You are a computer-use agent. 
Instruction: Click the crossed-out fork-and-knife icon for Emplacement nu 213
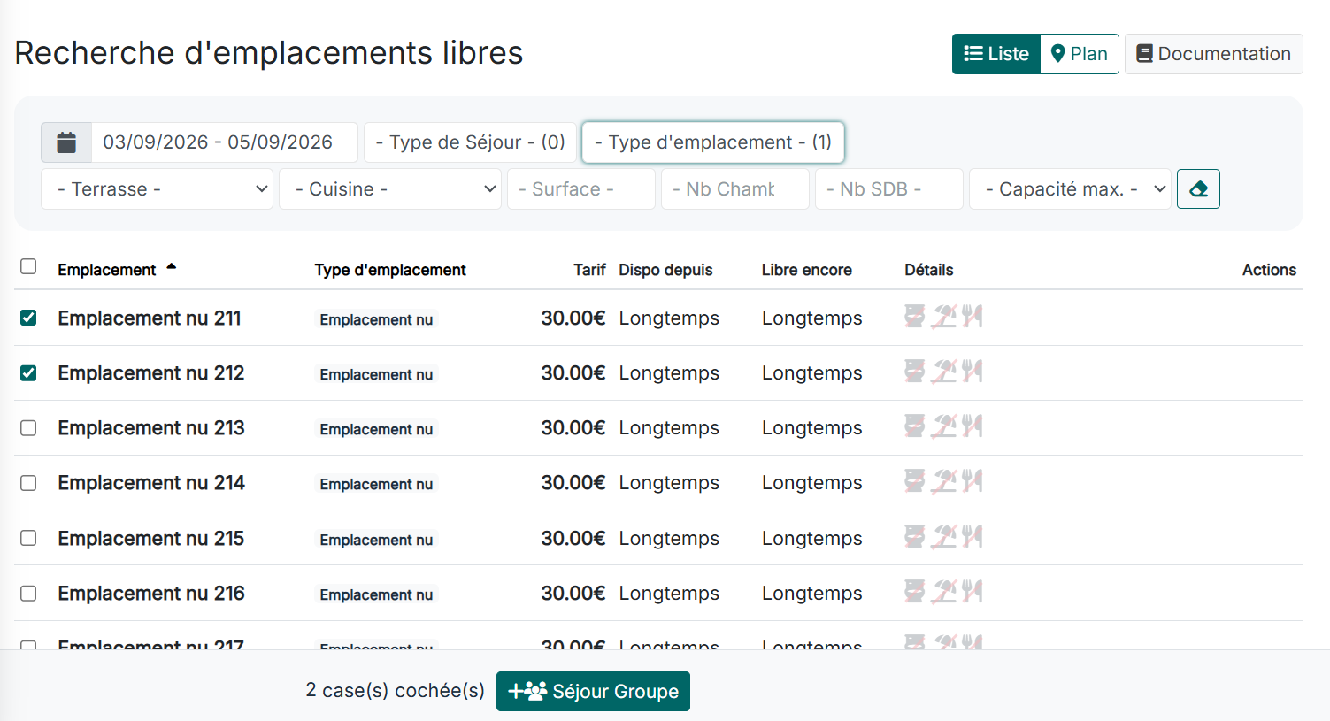click(x=973, y=426)
